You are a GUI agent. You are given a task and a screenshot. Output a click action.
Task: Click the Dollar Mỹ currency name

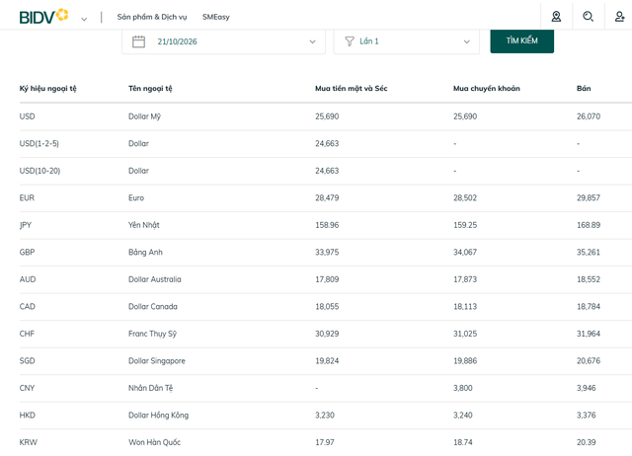[144, 116]
